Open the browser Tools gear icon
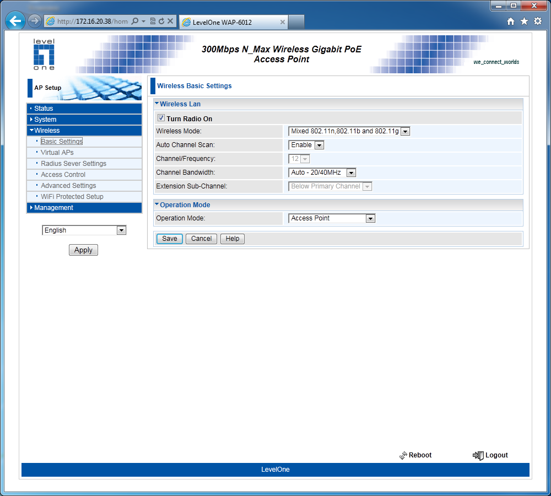 [538, 21]
